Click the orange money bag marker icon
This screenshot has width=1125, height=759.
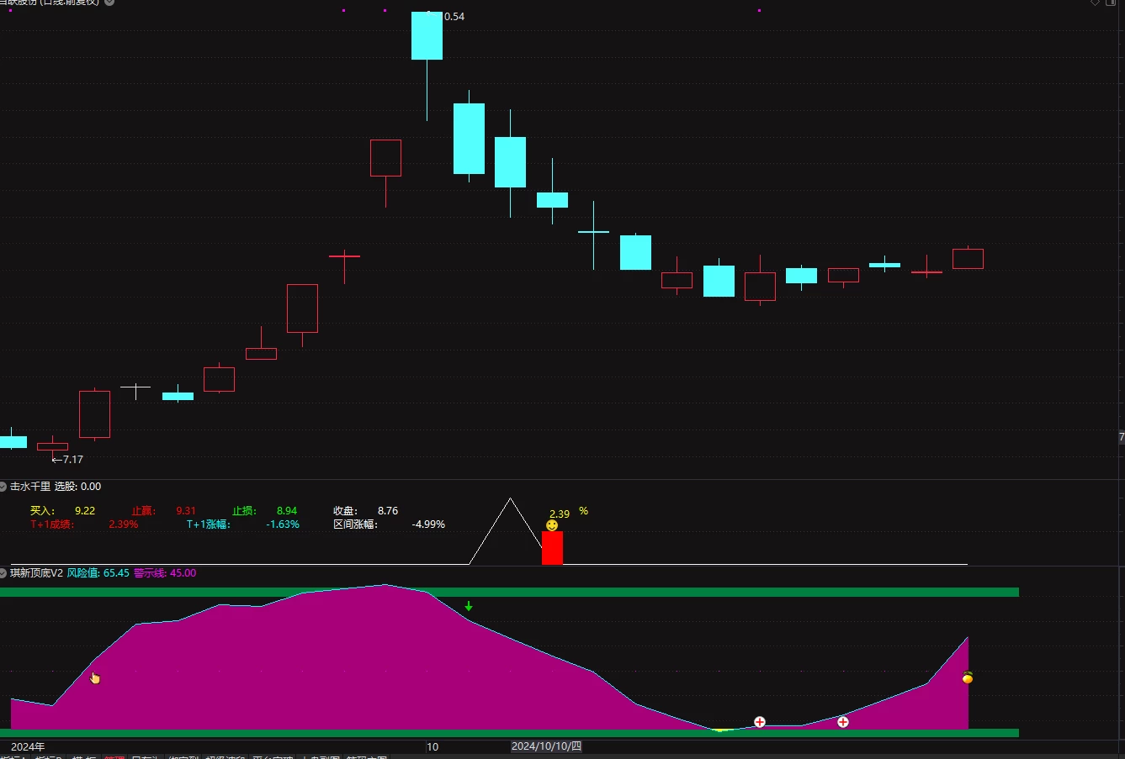coord(968,677)
